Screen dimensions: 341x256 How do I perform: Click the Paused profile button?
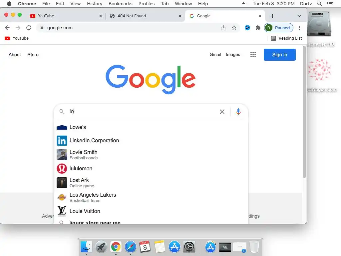click(x=279, y=28)
